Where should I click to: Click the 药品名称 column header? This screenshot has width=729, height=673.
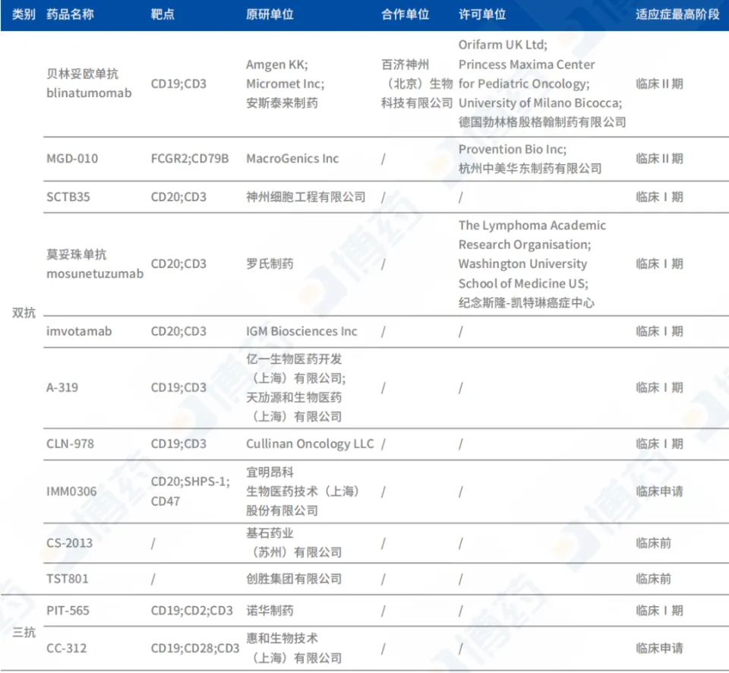[70, 14]
